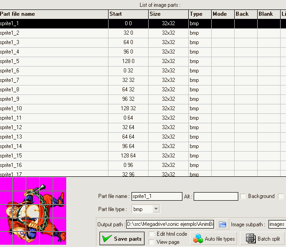Click the Output path text field
286x247 pixels.
pyautogui.click(x=170, y=224)
